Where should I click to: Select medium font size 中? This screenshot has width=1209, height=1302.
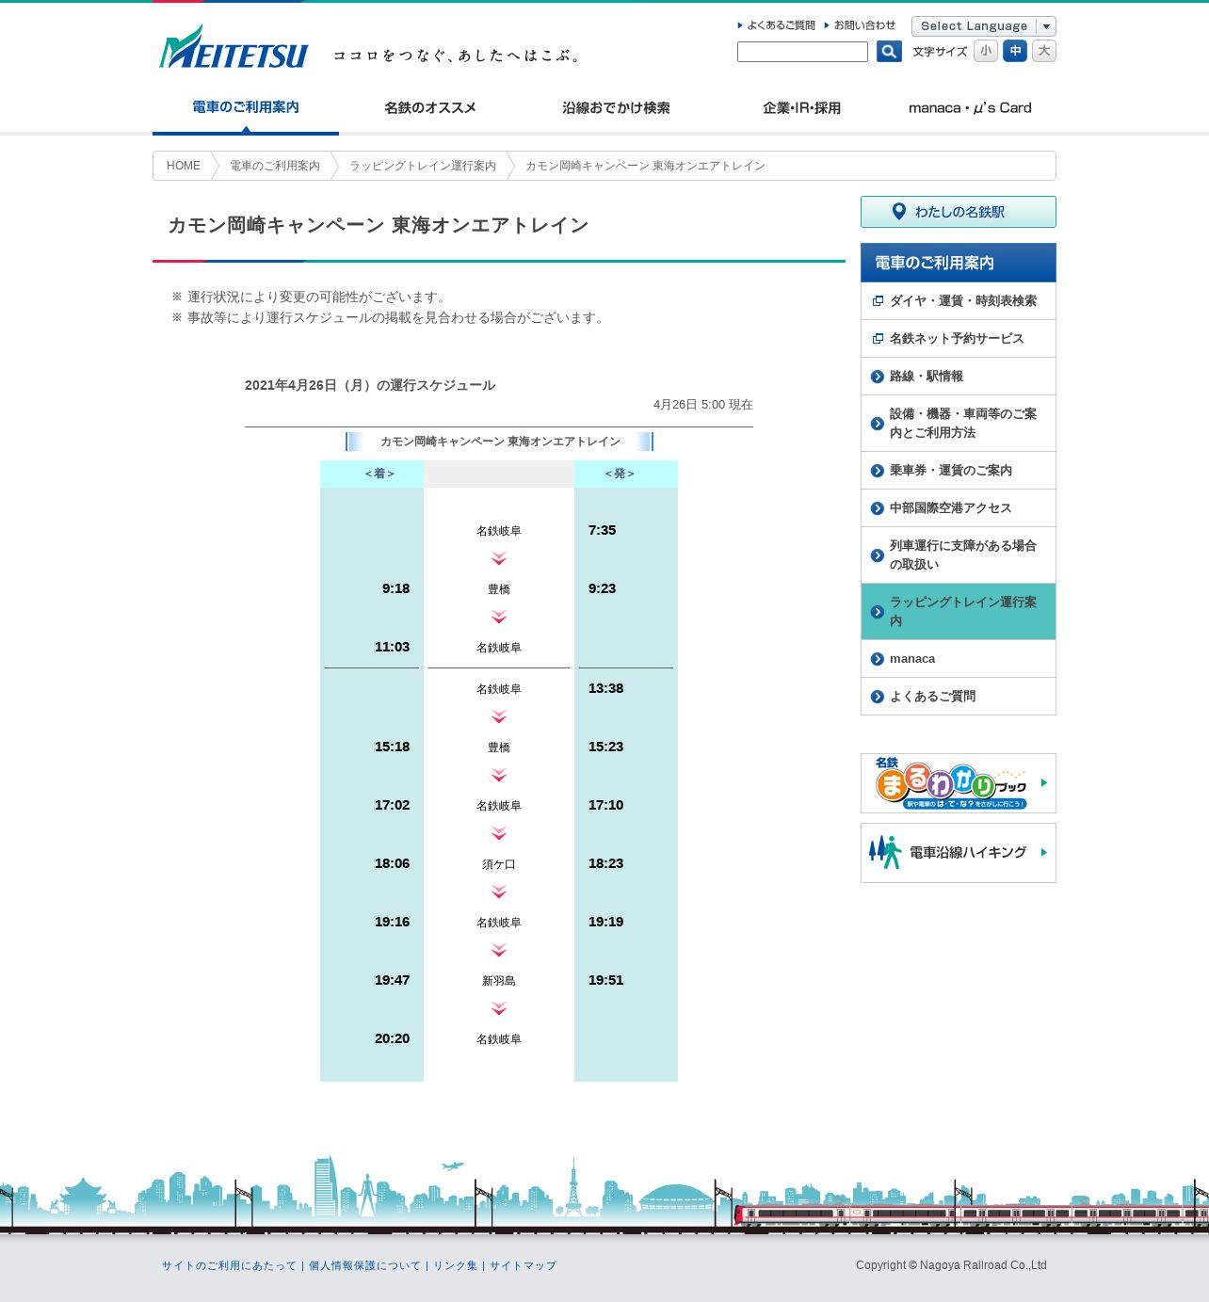click(x=1015, y=51)
